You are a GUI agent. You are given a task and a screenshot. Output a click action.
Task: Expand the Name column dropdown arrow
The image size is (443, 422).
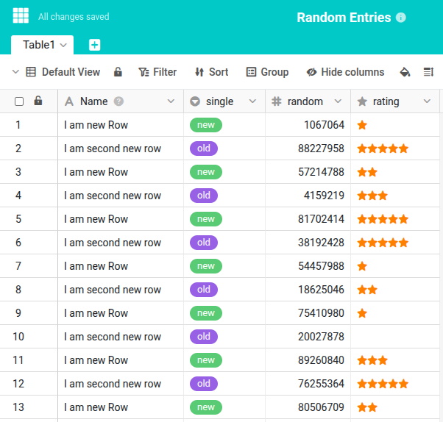pos(171,101)
